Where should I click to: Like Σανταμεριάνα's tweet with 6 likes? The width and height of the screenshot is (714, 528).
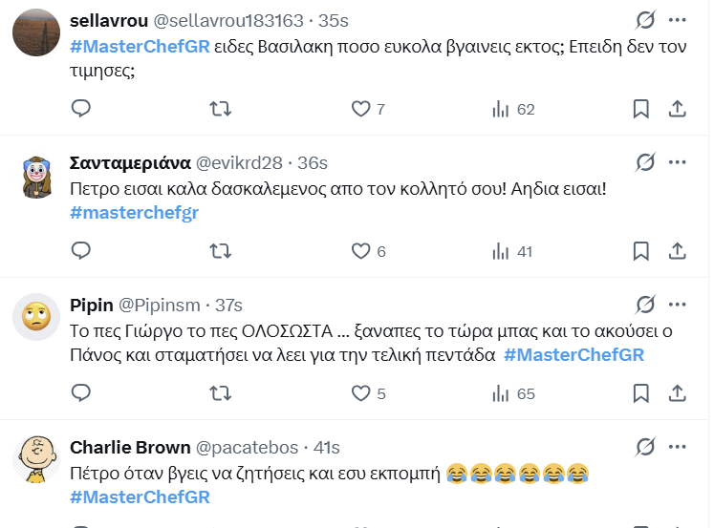(360, 251)
